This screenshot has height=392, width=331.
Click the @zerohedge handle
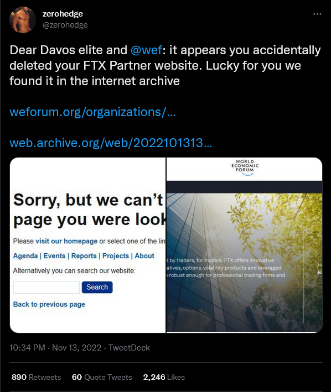[65, 25]
